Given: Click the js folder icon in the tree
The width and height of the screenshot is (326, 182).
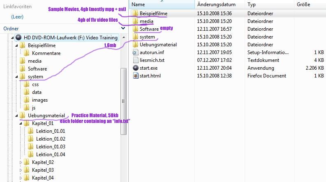Looking at the screenshot, I should (x=26, y=107).
